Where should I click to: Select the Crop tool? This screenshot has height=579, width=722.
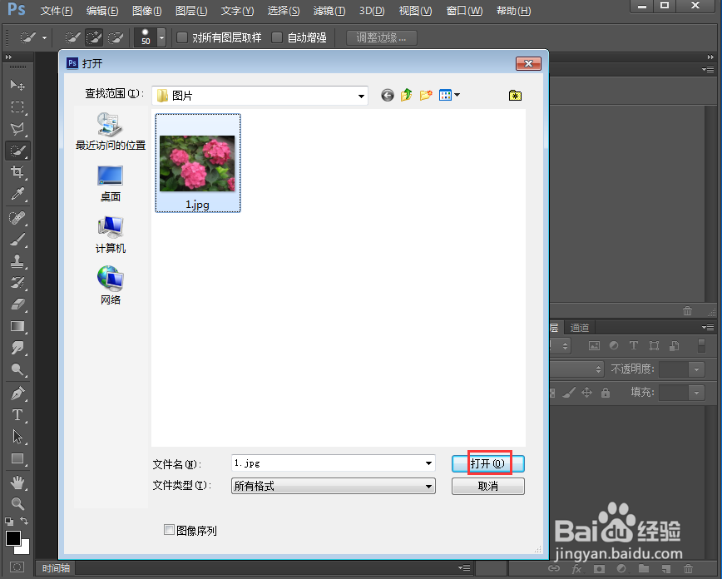17,172
